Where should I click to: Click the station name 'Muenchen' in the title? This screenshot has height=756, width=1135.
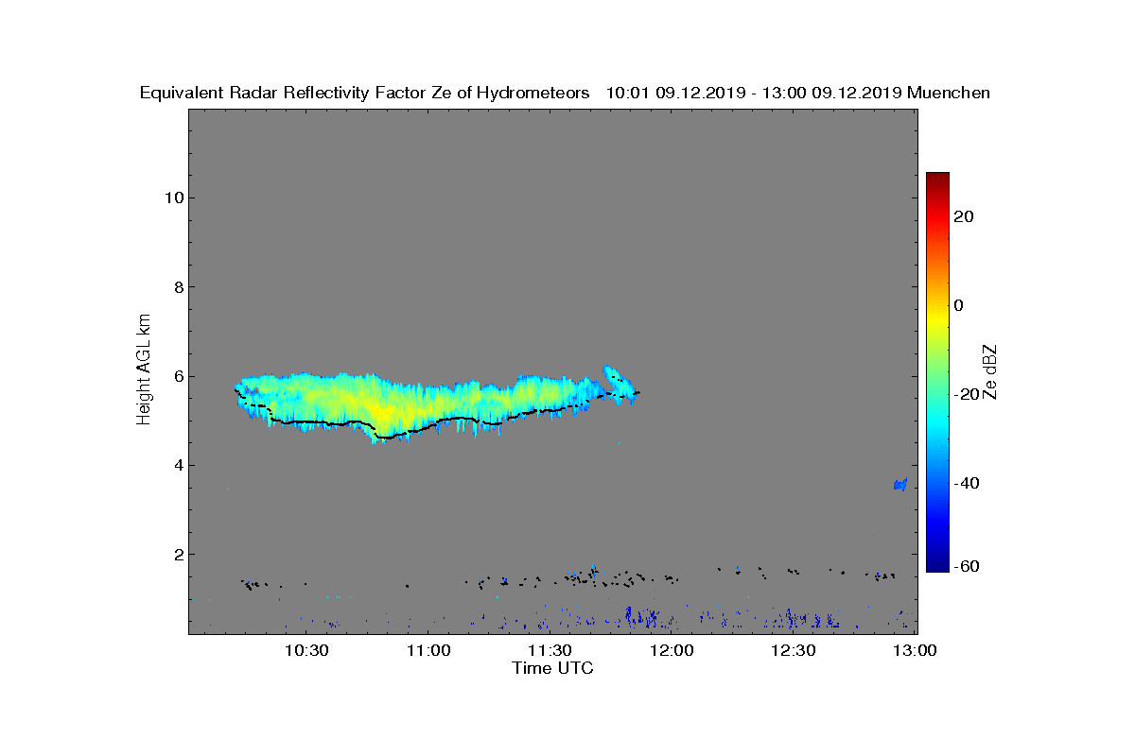tap(949, 93)
